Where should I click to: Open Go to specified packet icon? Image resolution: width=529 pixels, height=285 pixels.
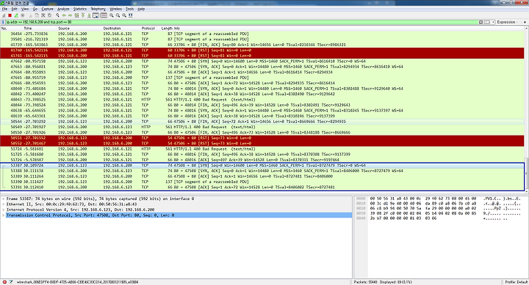76,15
